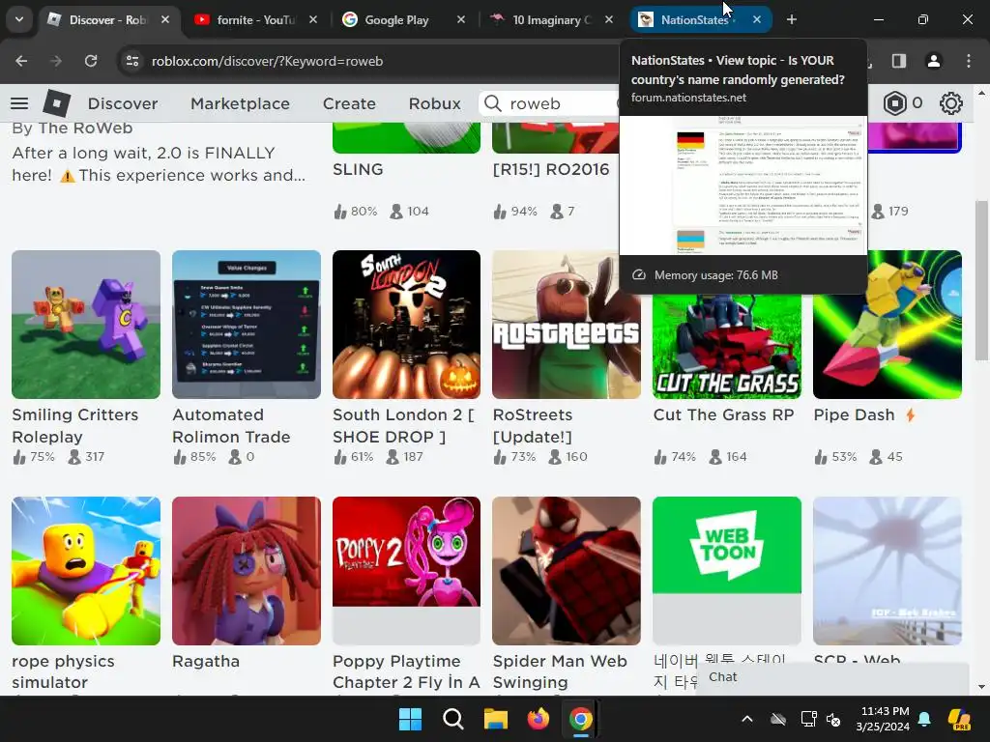Open the tab search dropdown arrow
Image resolution: width=990 pixels, height=742 pixels.
pyautogui.click(x=19, y=19)
